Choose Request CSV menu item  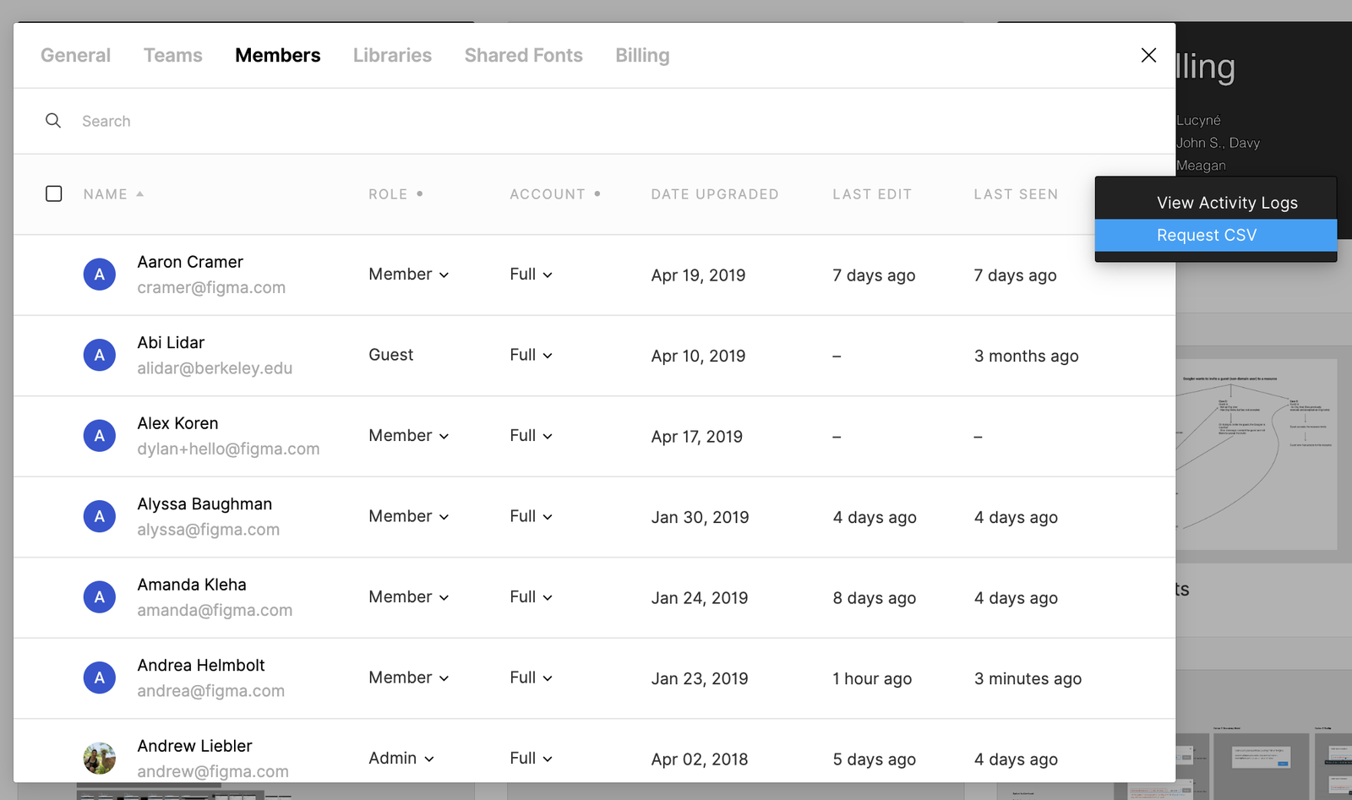tap(1216, 235)
